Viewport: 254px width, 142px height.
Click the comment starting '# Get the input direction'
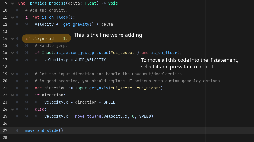click(109, 74)
